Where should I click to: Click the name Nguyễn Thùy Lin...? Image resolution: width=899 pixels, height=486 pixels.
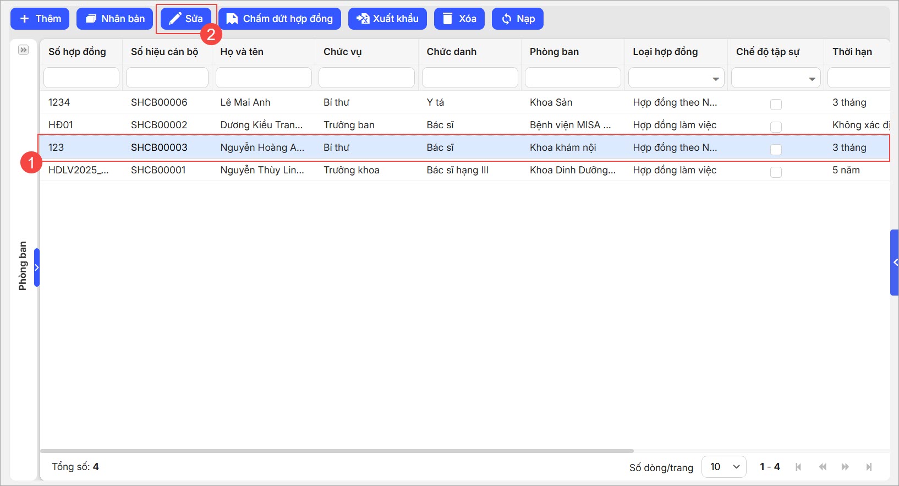point(262,170)
